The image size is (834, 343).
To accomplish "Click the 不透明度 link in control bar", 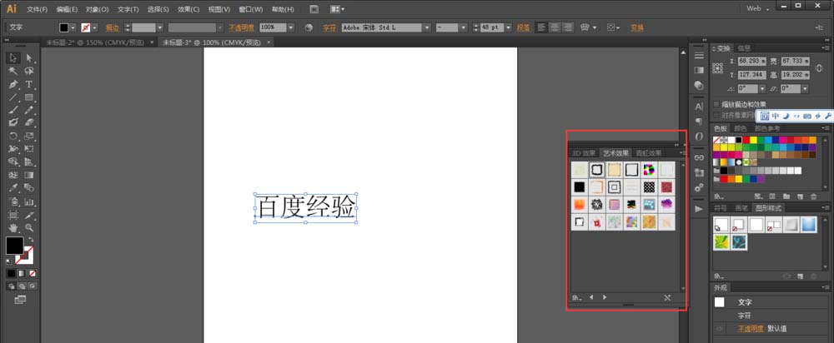I will point(242,27).
